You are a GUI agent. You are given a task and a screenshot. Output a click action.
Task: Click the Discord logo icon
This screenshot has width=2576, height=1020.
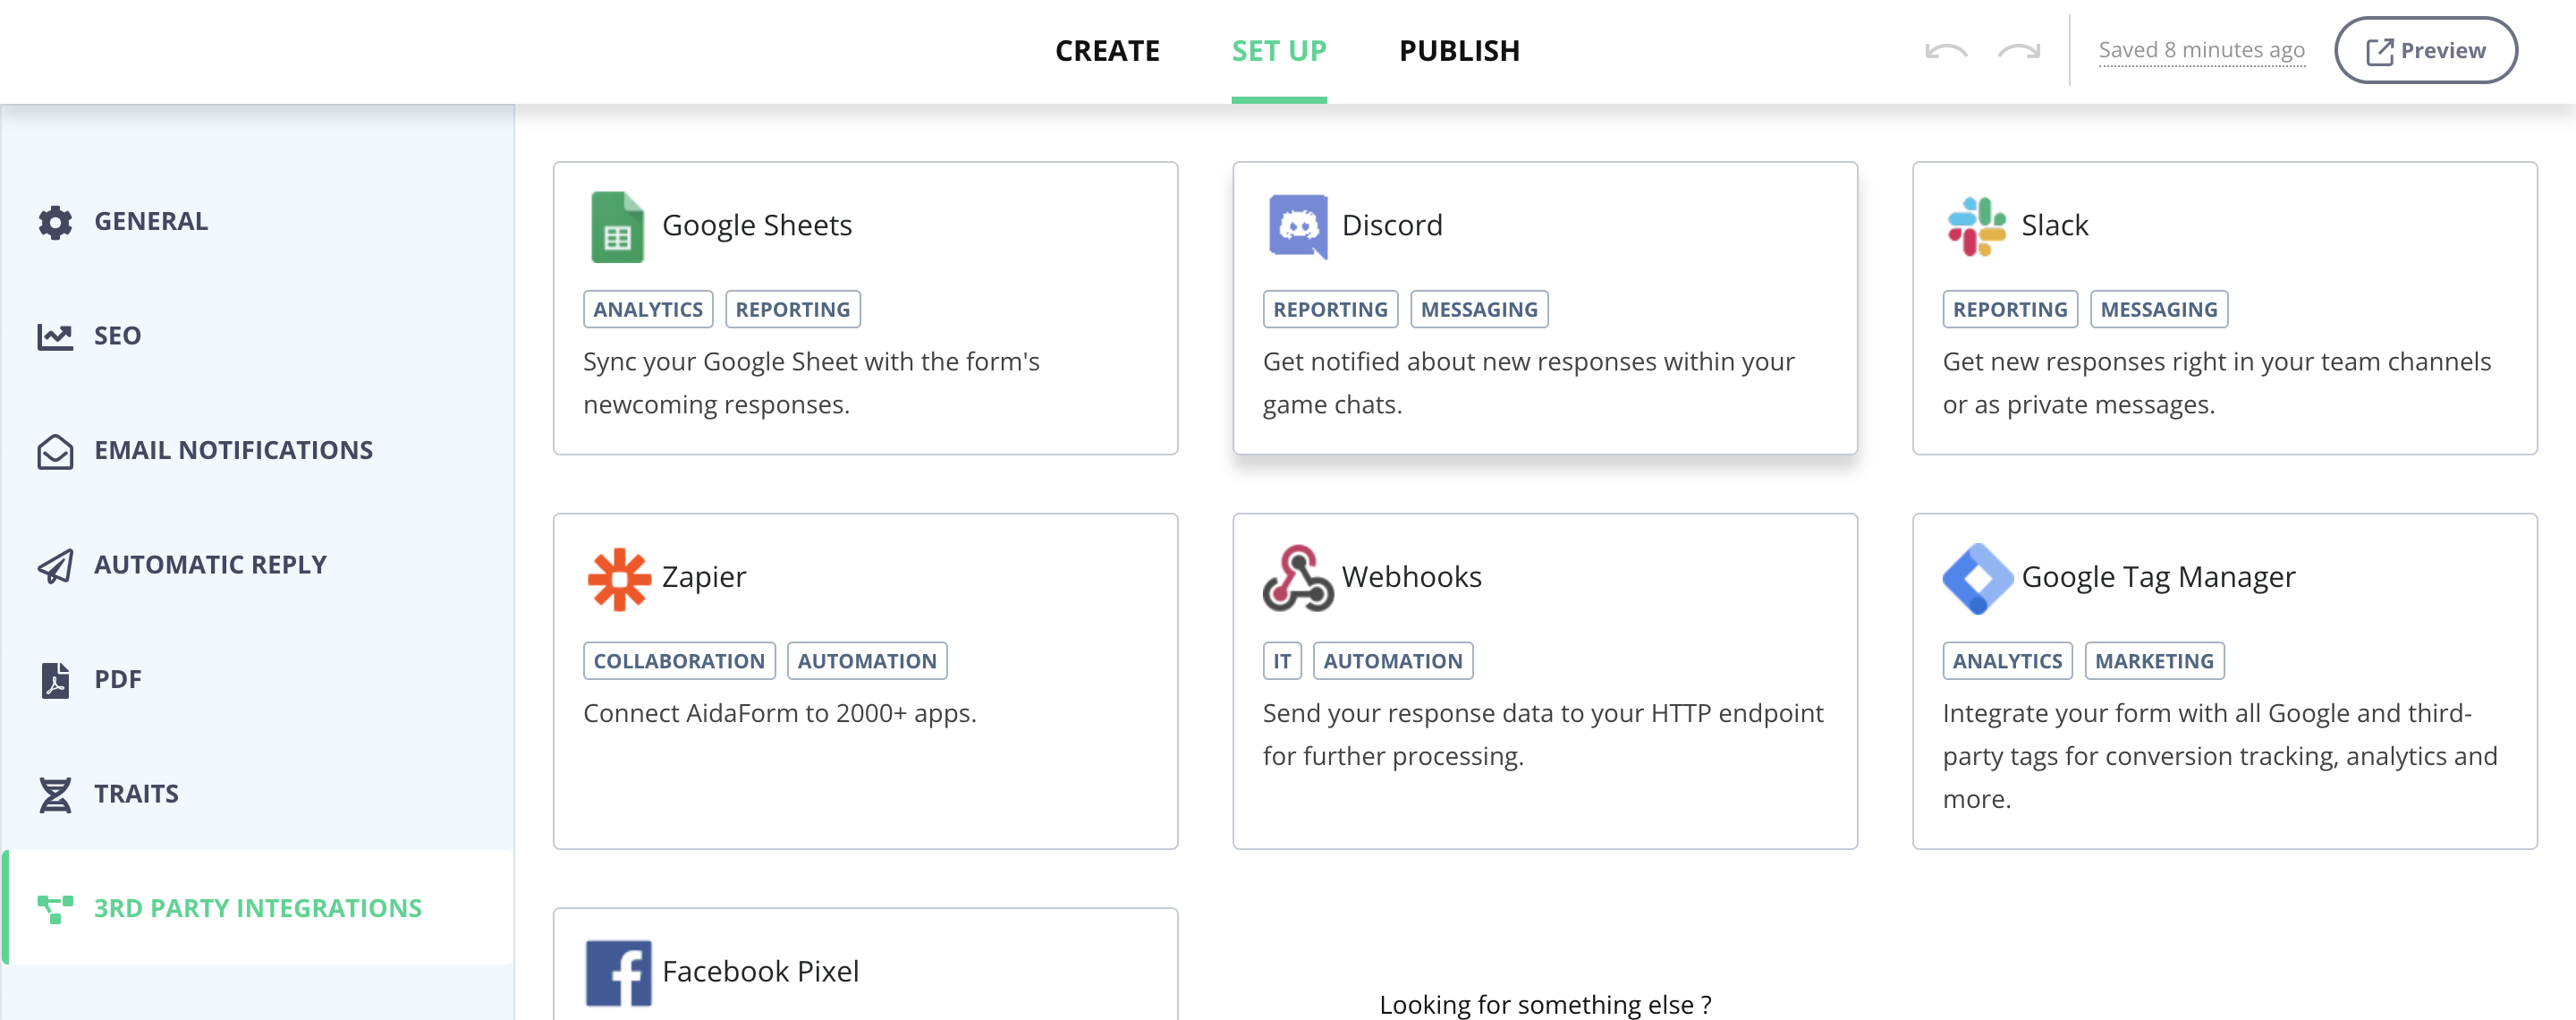1298,226
